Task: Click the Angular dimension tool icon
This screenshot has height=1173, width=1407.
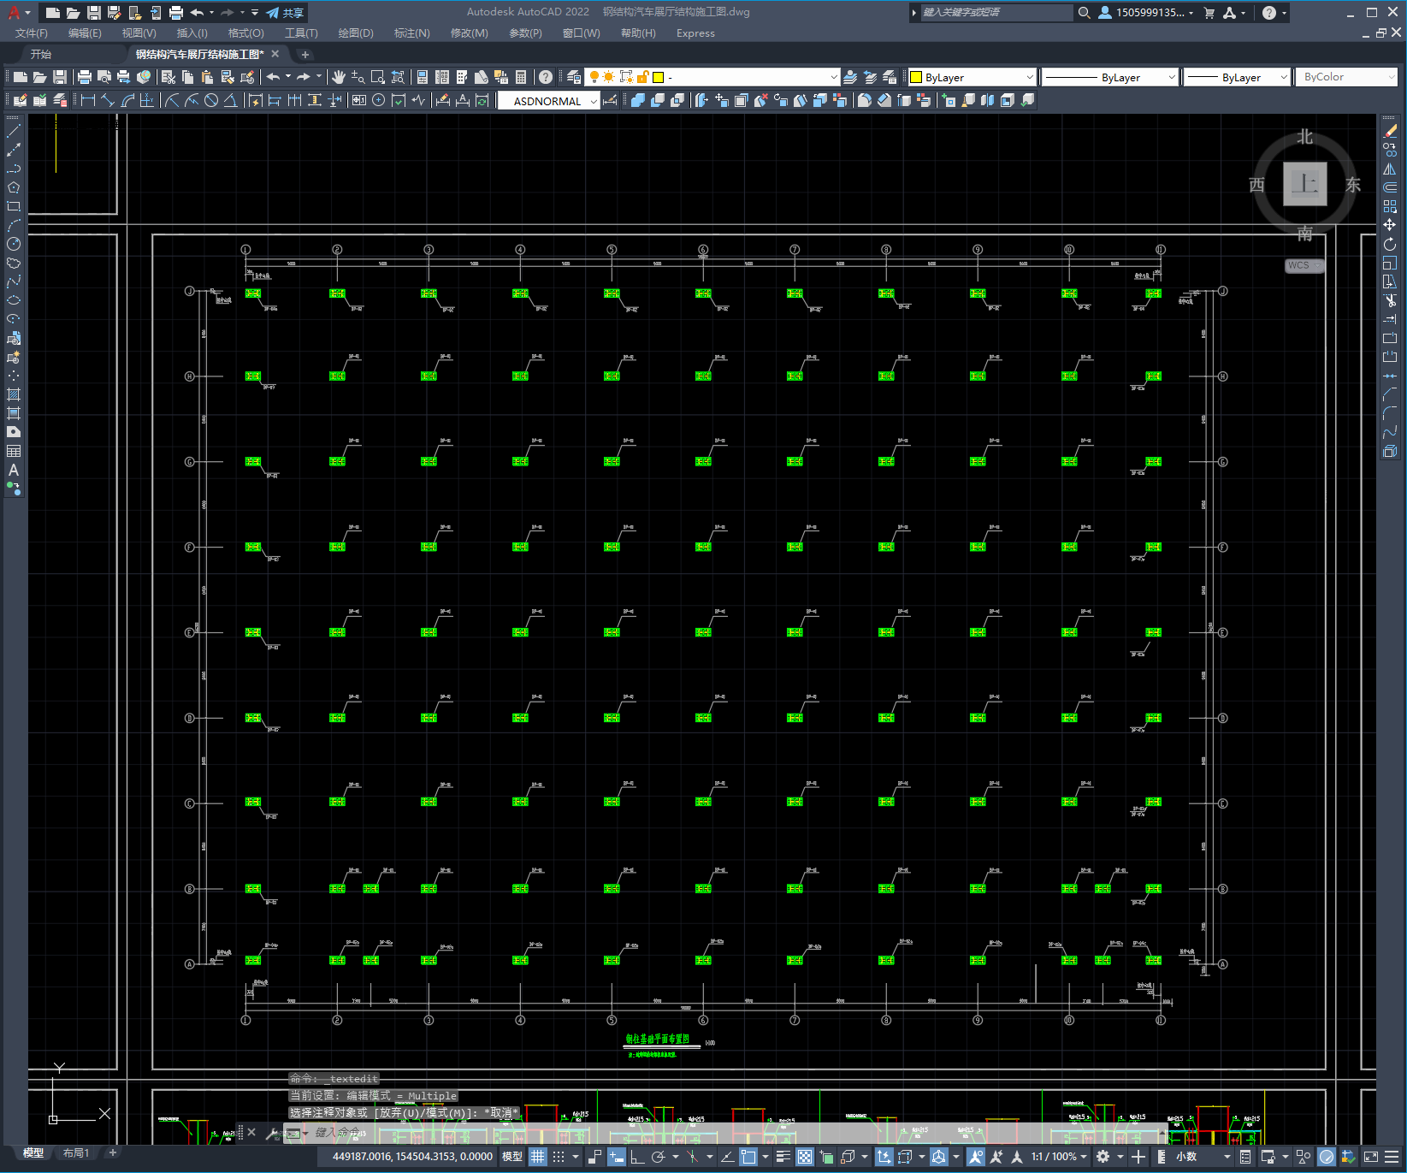Action: click(230, 100)
